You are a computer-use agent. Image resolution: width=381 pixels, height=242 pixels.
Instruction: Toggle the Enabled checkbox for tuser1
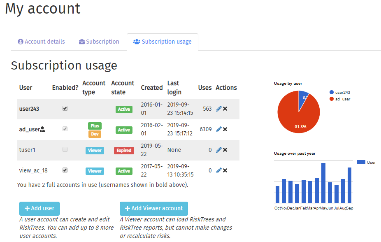click(65, 149)
